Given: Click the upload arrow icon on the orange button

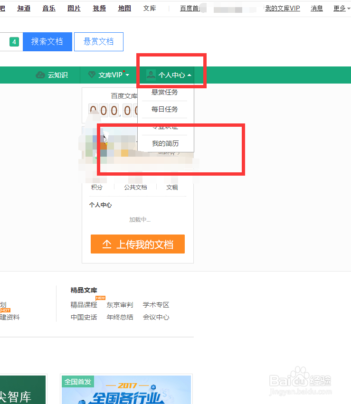Looking at the screenshot, I should 107,244.
